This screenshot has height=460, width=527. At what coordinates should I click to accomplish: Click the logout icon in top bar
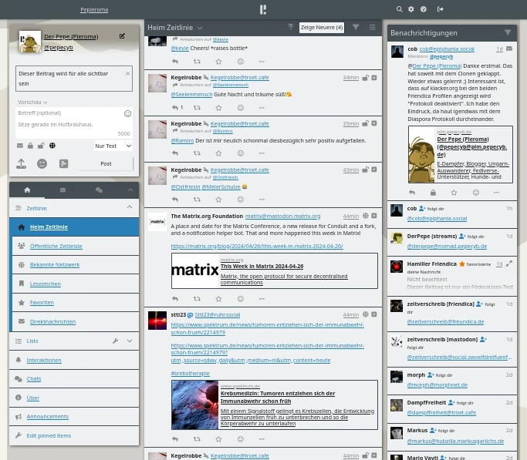pyautogui.click(x=441, y=9)
